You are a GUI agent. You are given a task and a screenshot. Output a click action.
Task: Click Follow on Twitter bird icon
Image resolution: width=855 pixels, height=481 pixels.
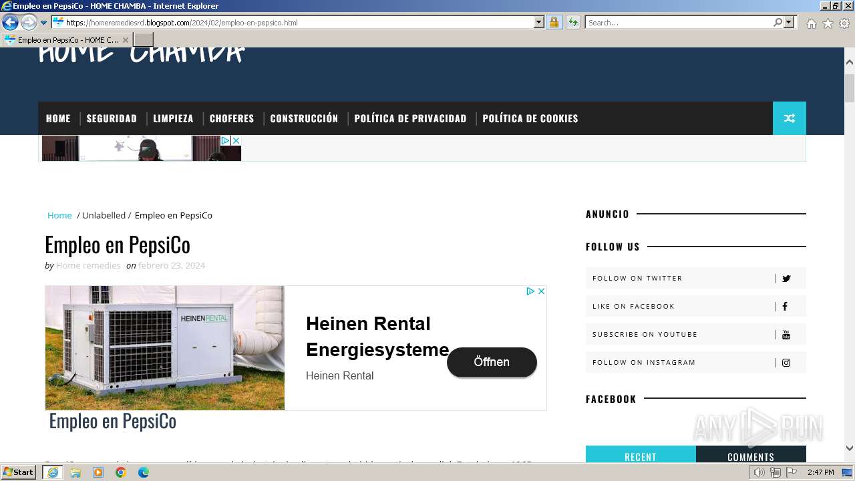[x=786, y=279]
